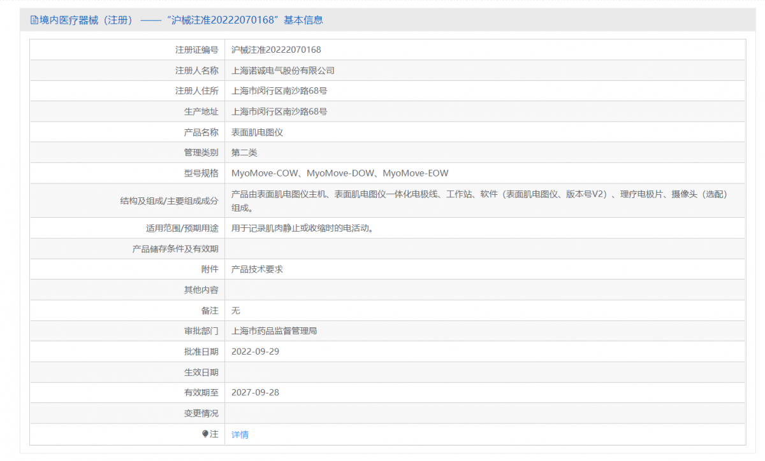Screen dimensions: 765x461
Task: Click the 生产地址 address value
Action: click(x=279, y=111)
